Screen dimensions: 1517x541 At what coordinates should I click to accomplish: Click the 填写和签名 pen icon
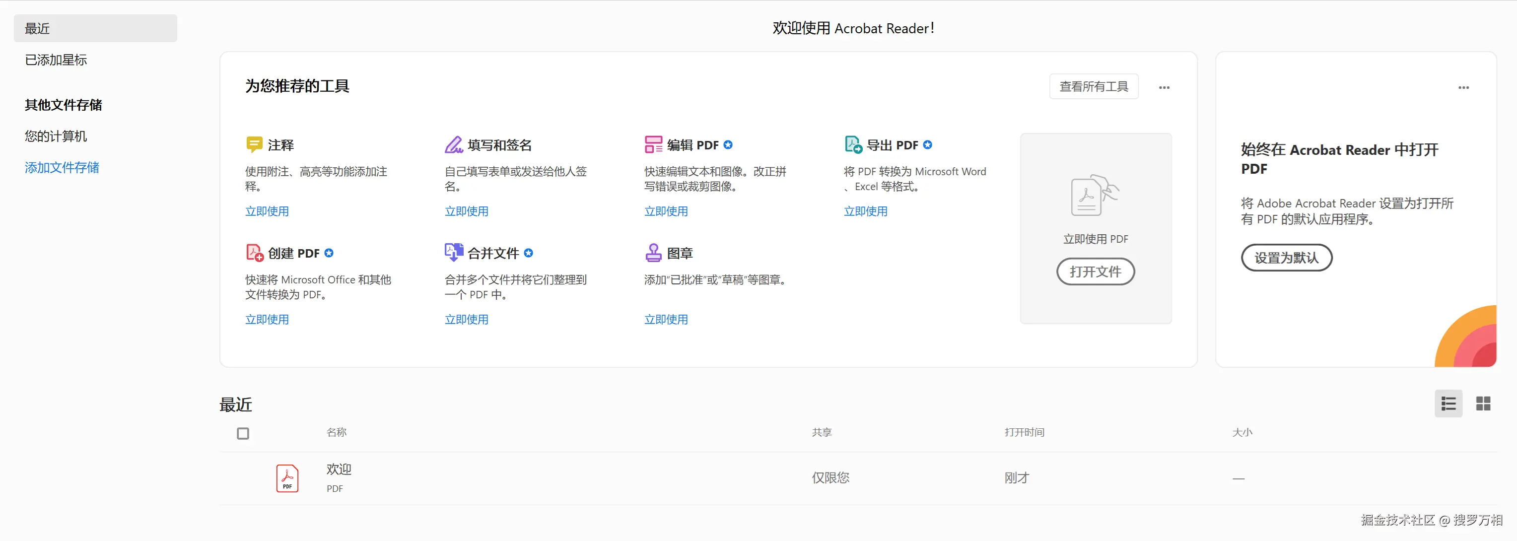pos(453,144)
